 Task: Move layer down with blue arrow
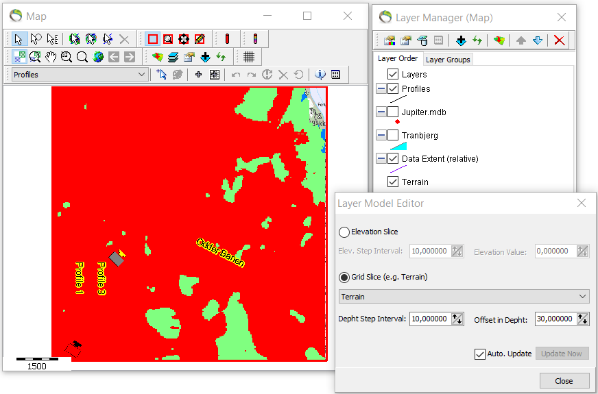click(x=538, y=40)
